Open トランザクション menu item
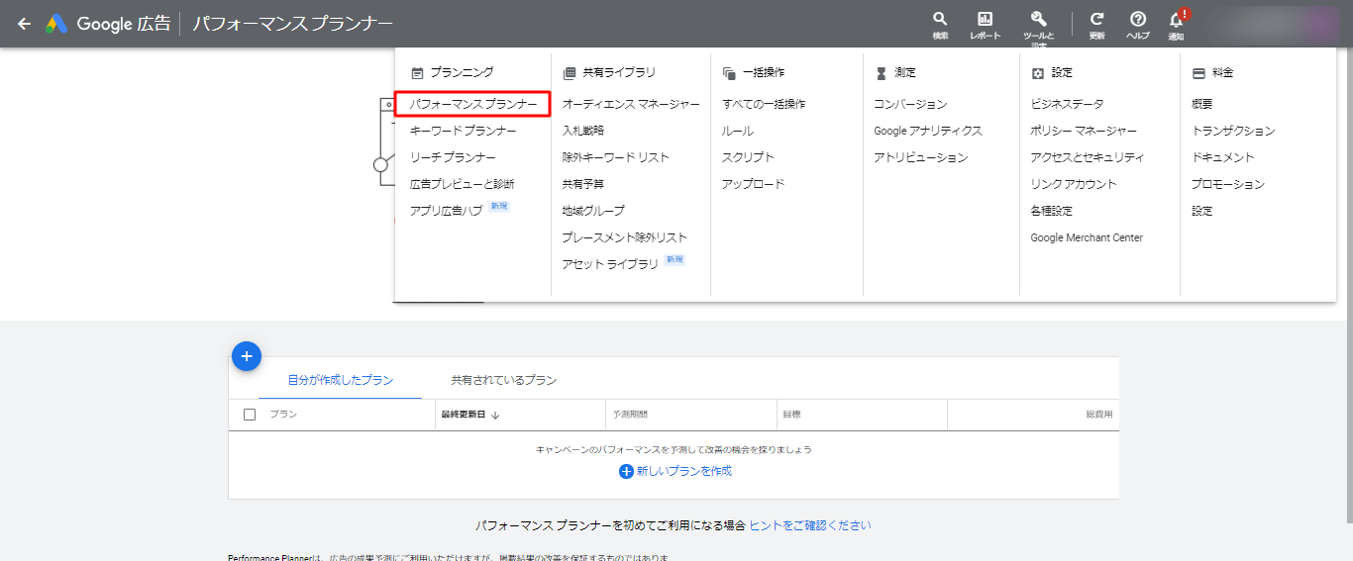Image resolution: width=1353 pixels, height=561 pixels. [1233, 131]
